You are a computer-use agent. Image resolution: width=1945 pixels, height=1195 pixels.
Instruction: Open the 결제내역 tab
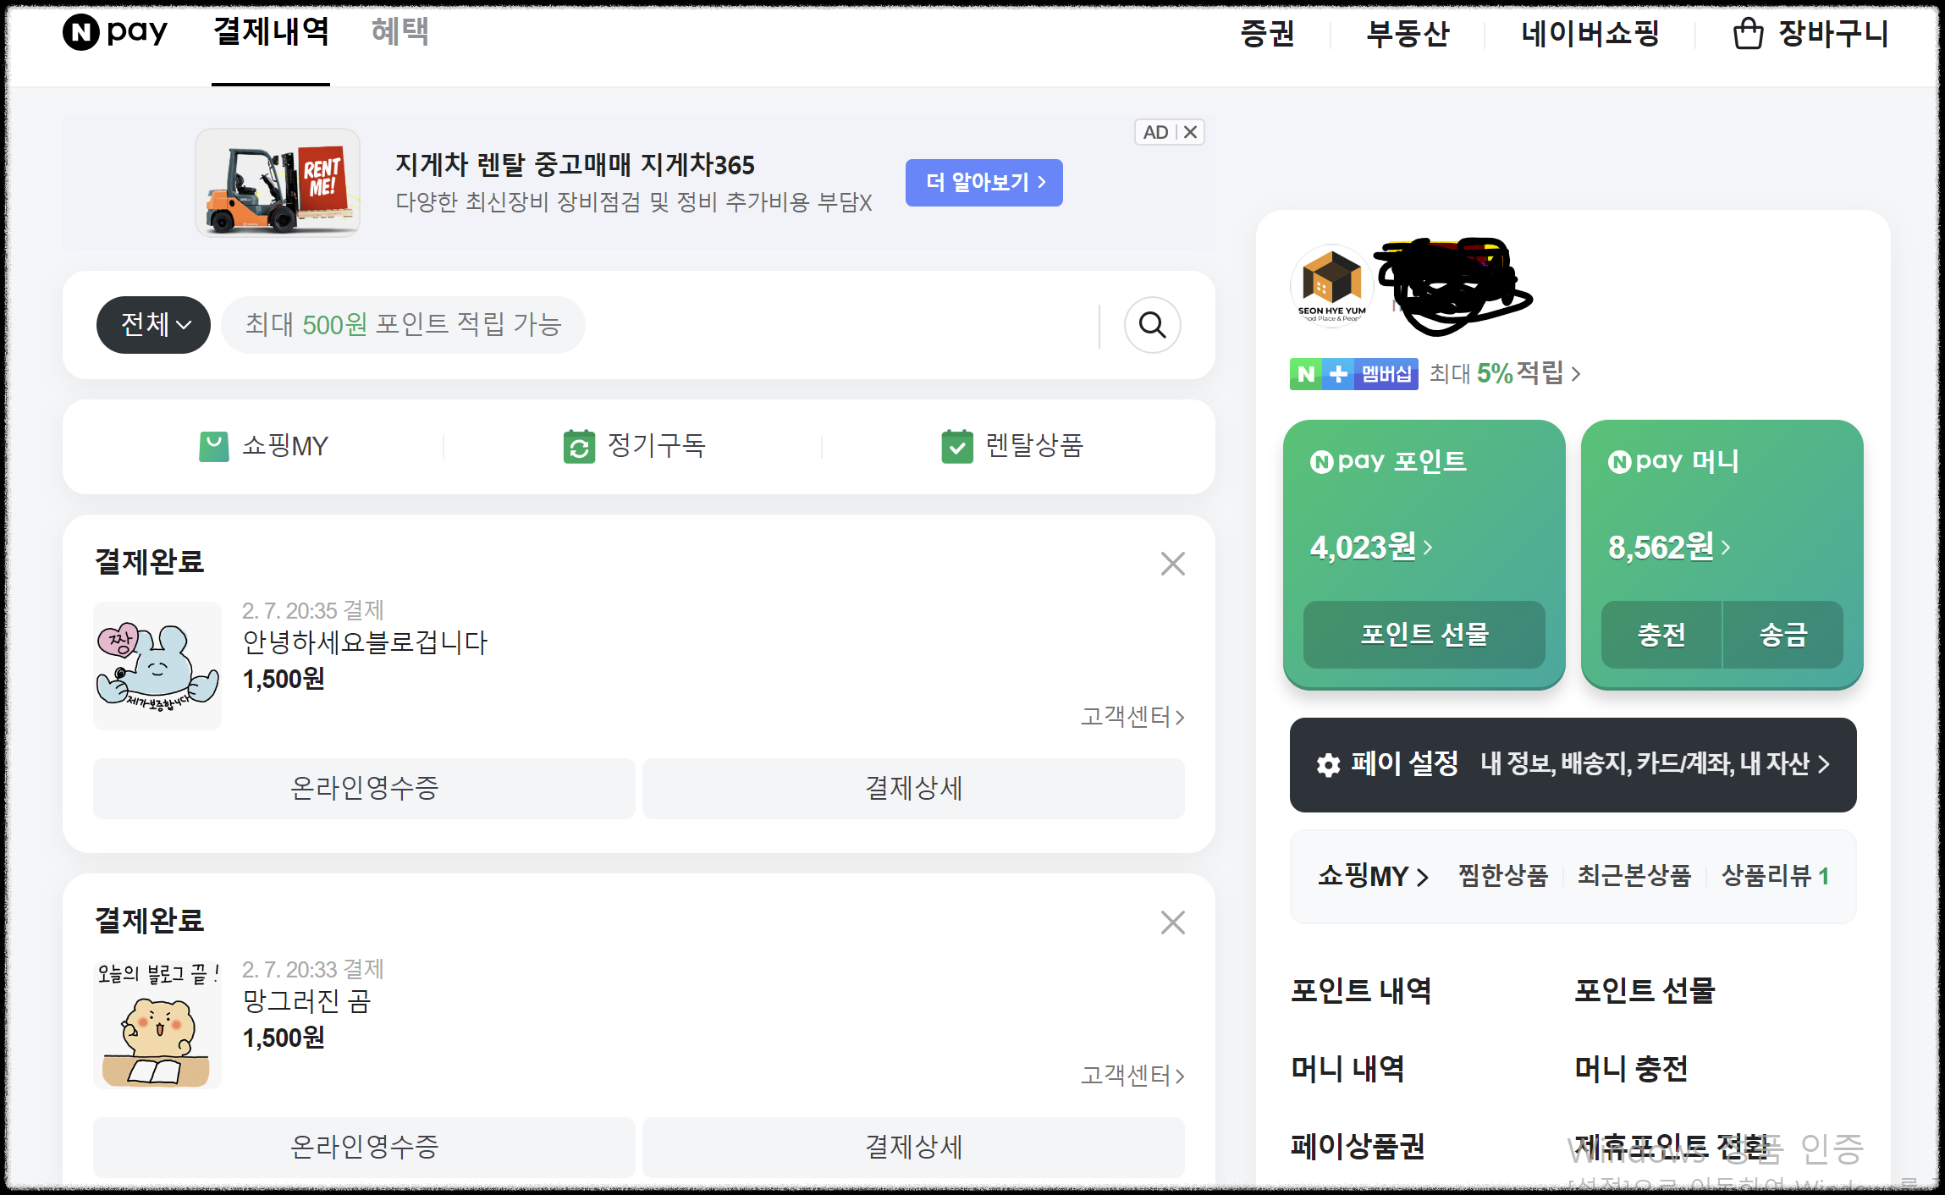click(271, 33)
